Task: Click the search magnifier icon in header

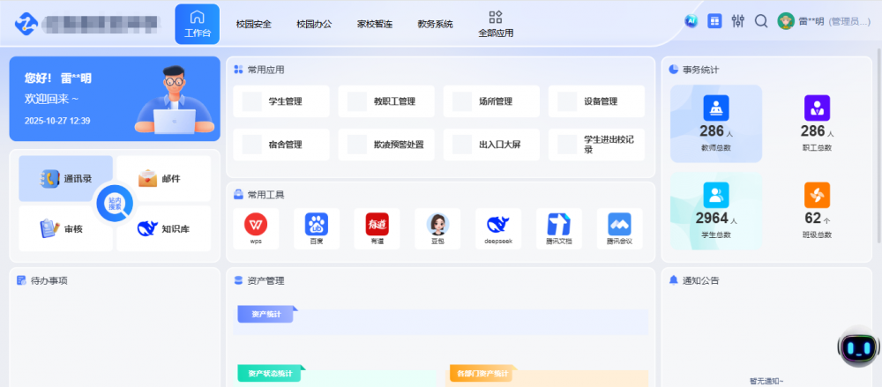Action: tap(761, 21)
